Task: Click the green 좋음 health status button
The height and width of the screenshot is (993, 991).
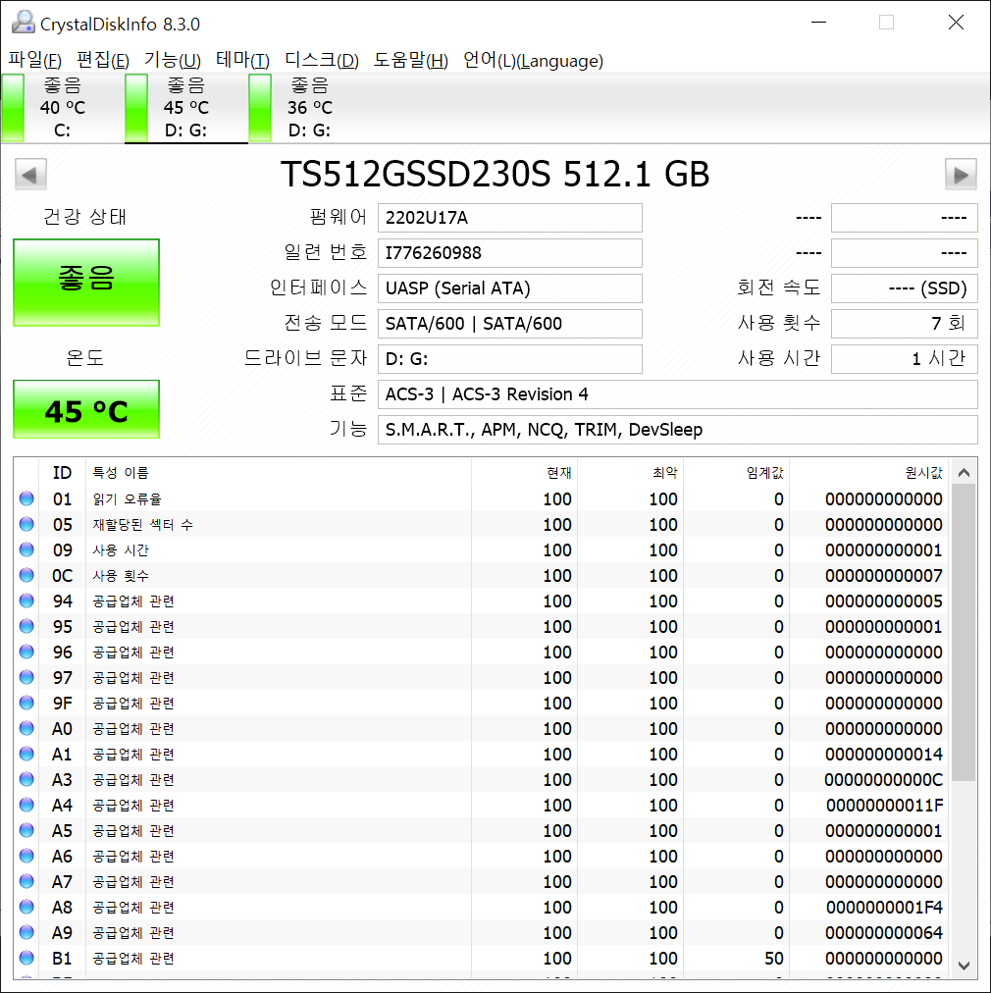Action: click(86, 282)
